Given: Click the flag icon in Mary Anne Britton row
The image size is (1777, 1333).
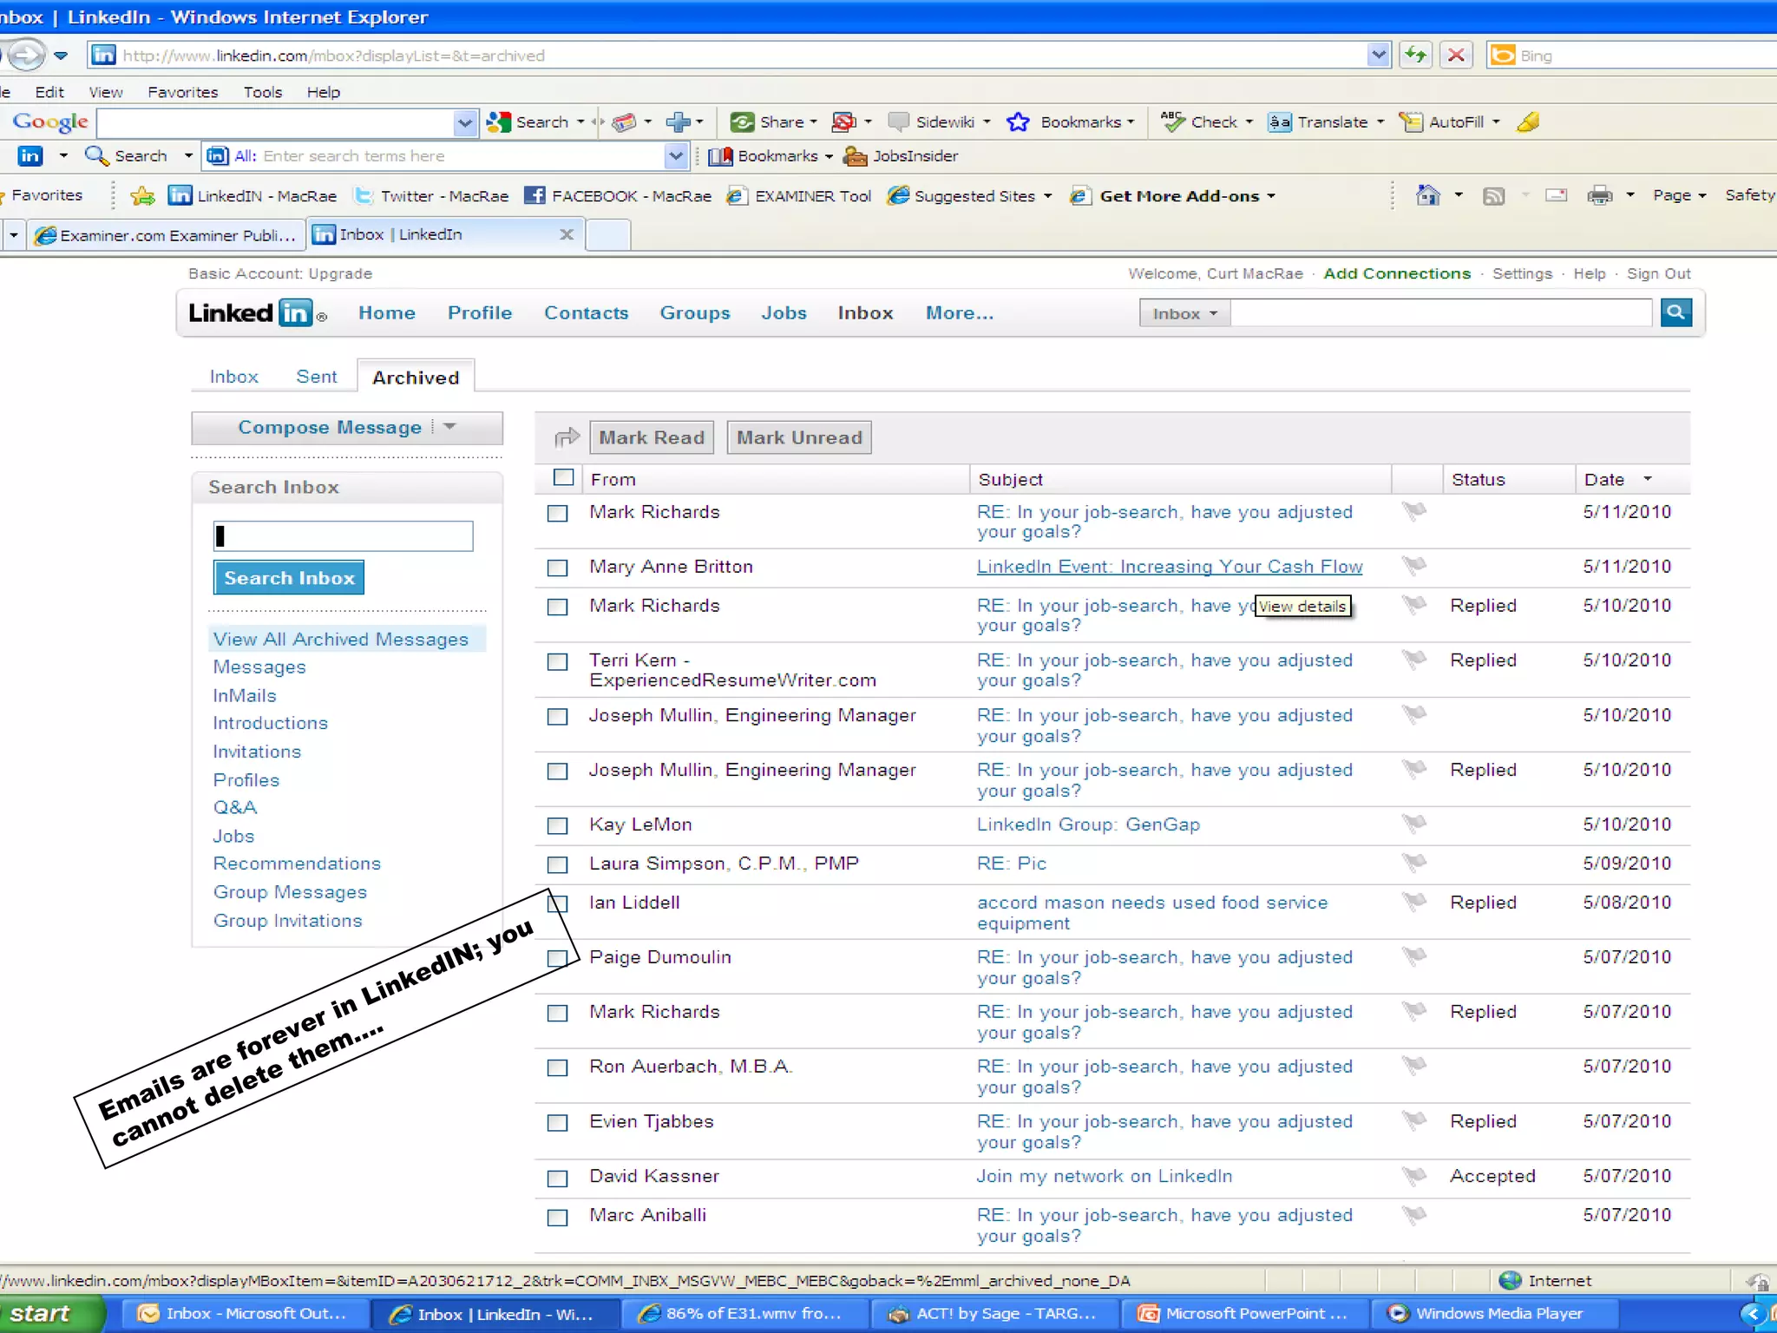Looking at the screenshot, I should [x=1414, y=566].
